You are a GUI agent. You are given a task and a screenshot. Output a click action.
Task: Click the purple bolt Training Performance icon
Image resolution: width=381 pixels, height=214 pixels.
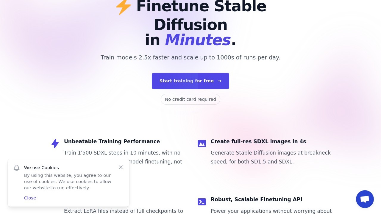55,144
